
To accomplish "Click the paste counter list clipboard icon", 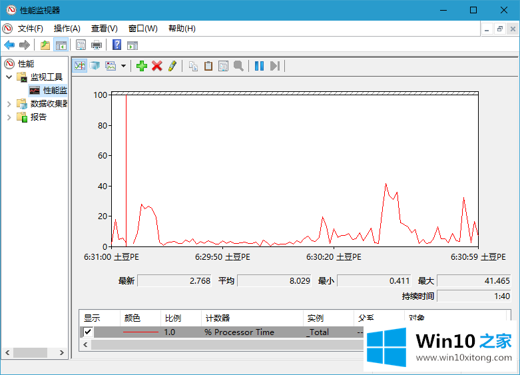I will click(x=208, y=66).
